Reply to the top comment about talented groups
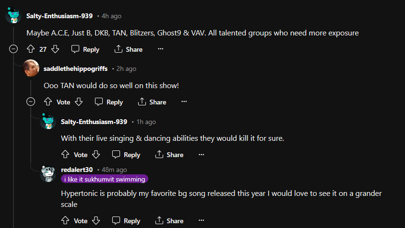Viewport: 405px width, 228px height. (x=85, y=49)
